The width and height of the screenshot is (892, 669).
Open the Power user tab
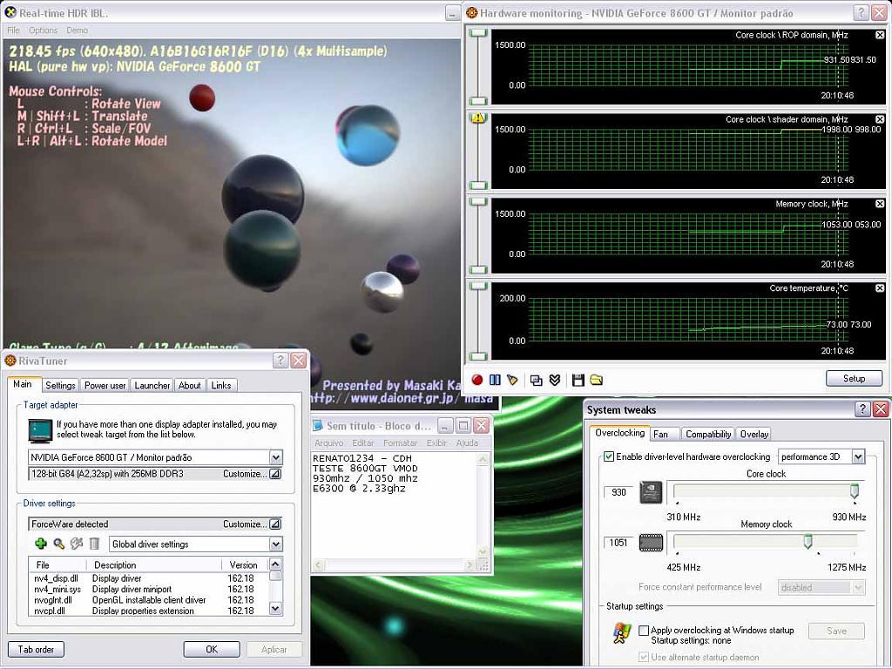click(x=105, y=385)
